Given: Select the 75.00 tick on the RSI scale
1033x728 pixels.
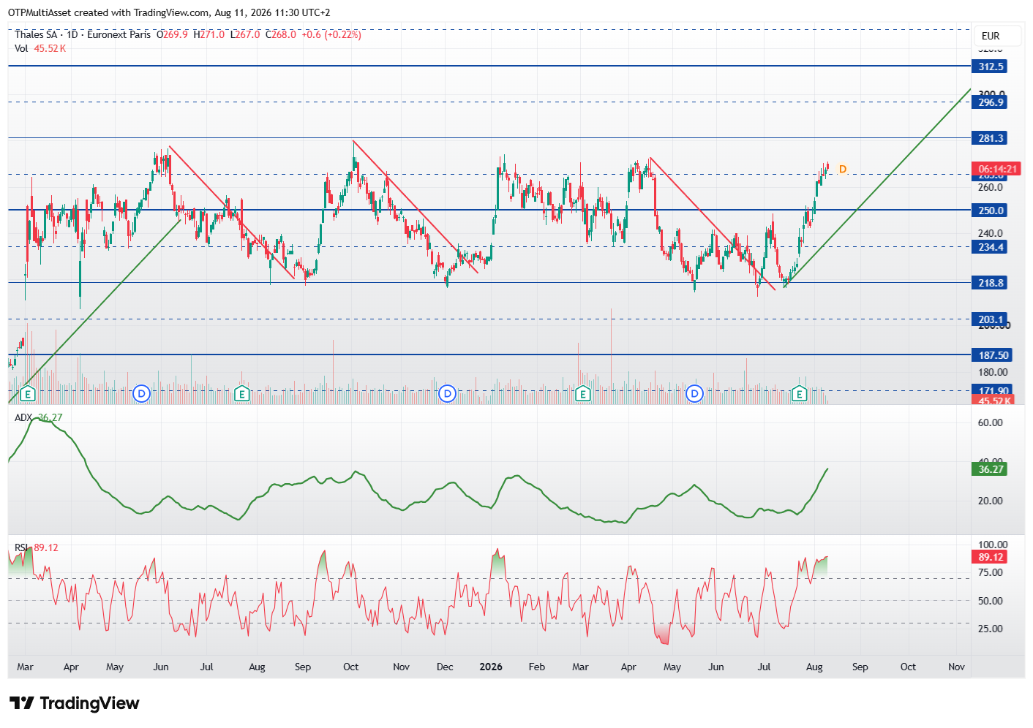Looking at the screenshot, I should tap(991, 572).
